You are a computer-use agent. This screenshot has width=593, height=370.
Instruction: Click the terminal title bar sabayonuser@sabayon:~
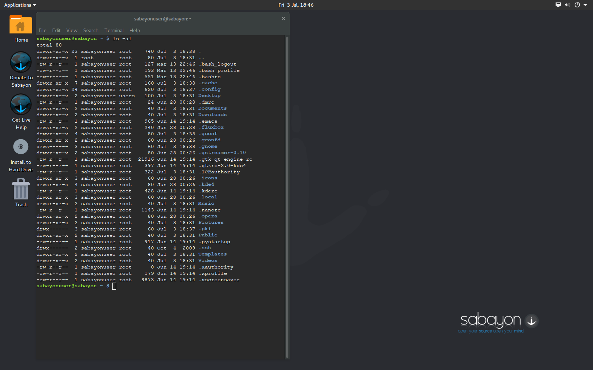(163, 19)
